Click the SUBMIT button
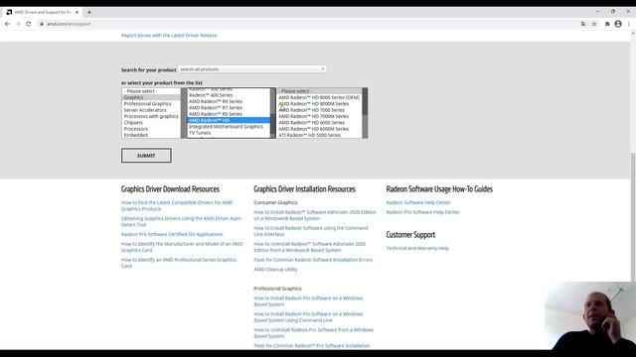636x357 pixels. coord(146,156)
